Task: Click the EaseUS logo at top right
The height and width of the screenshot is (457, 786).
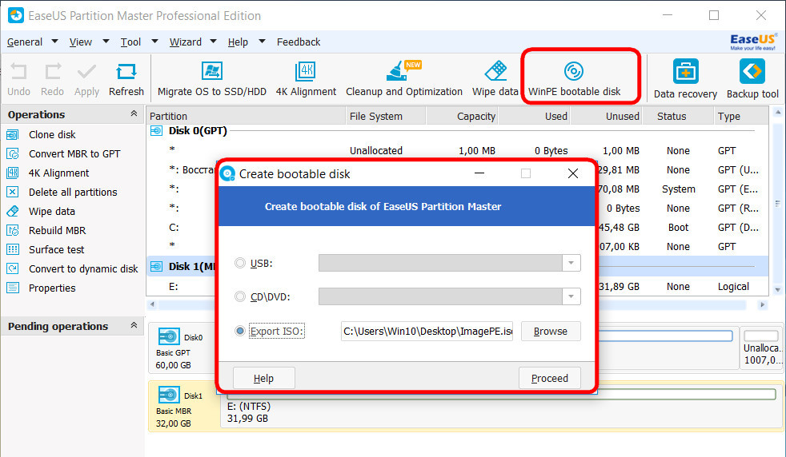Action: pos(753,42)
